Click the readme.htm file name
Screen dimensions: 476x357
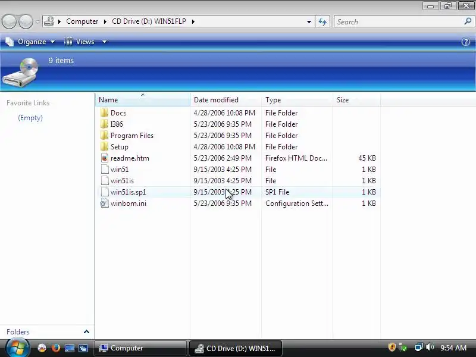point(130,158)
